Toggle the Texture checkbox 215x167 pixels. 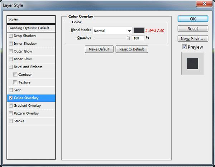click(x=15, y=82)
